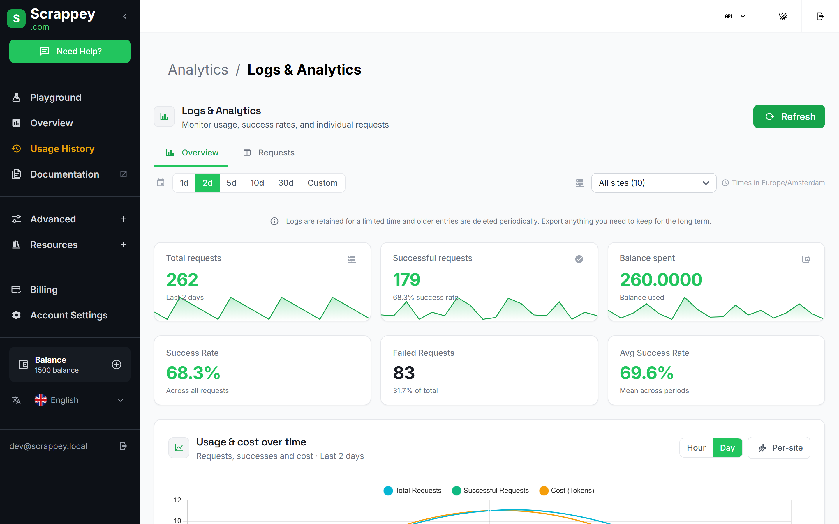Image resolution: width=839 pixels, height=524 pixels.
Task: Click the Total requests value 262
Action: 182,279
